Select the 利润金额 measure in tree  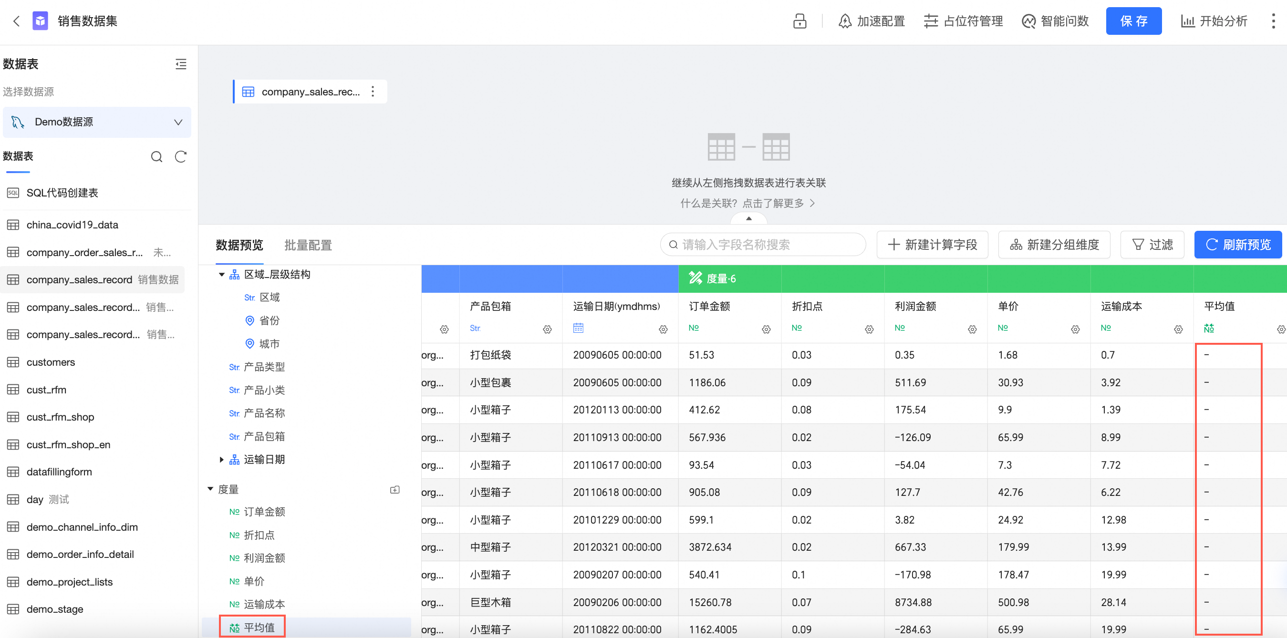point(264,558)
